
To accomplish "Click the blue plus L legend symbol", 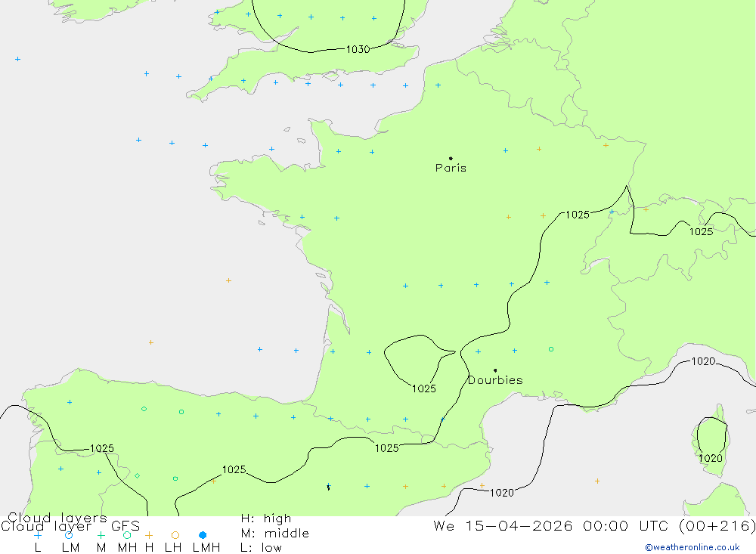I will (38, 535).
